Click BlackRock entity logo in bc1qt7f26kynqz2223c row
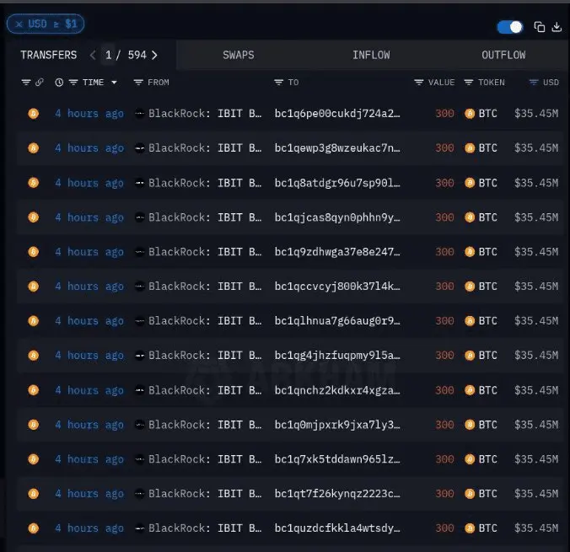Viewport: 570px width, 552px height. (140, 494)
